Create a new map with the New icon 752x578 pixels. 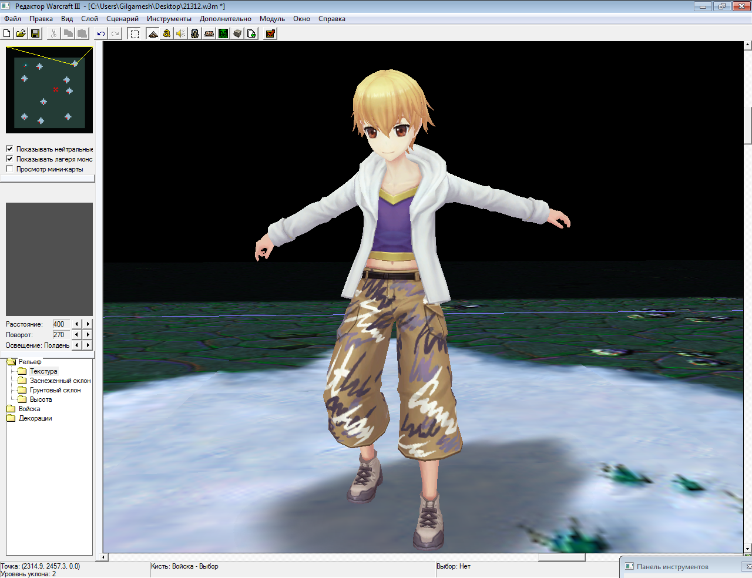pos(7,33)
